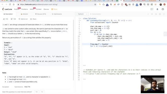The height and width of the screenshot is (94, 167).
Task: Click line number 32 in the gutter
Action: click(79, 80)
